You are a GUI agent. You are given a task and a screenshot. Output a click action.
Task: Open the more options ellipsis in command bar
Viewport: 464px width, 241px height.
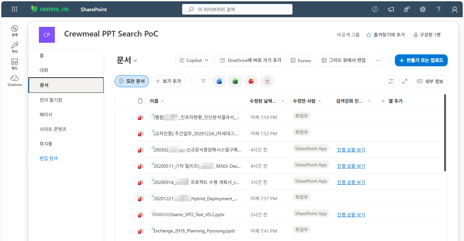[x=378, y=60]
